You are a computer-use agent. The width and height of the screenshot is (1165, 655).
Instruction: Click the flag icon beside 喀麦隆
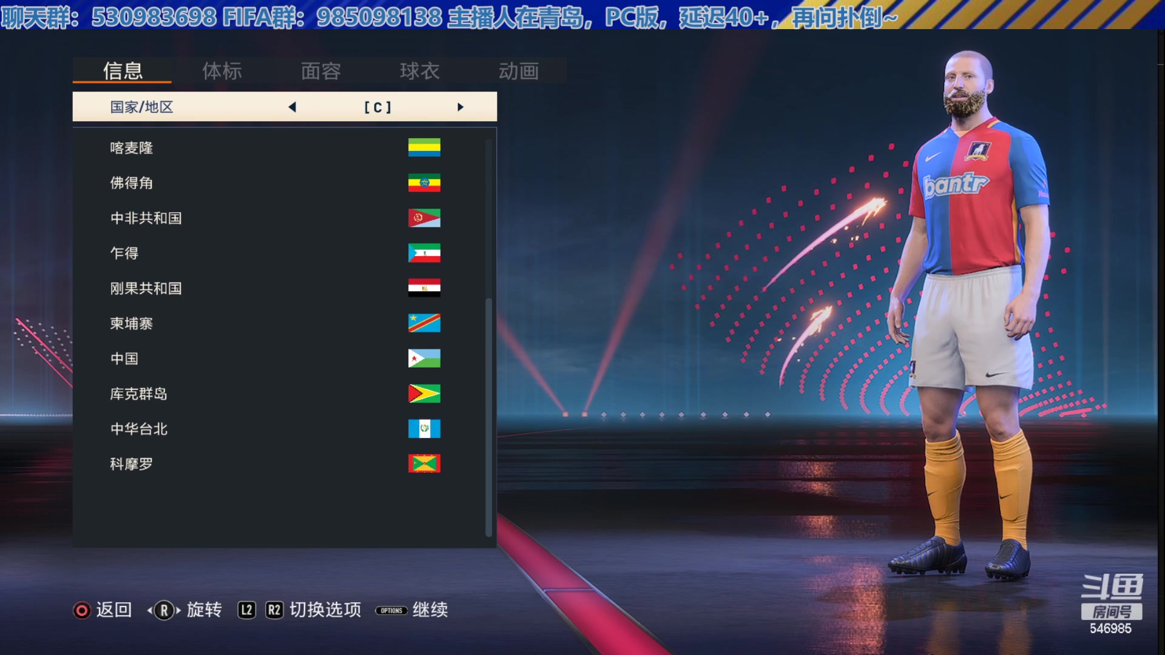pyautogui.click(x=424, y=147)
